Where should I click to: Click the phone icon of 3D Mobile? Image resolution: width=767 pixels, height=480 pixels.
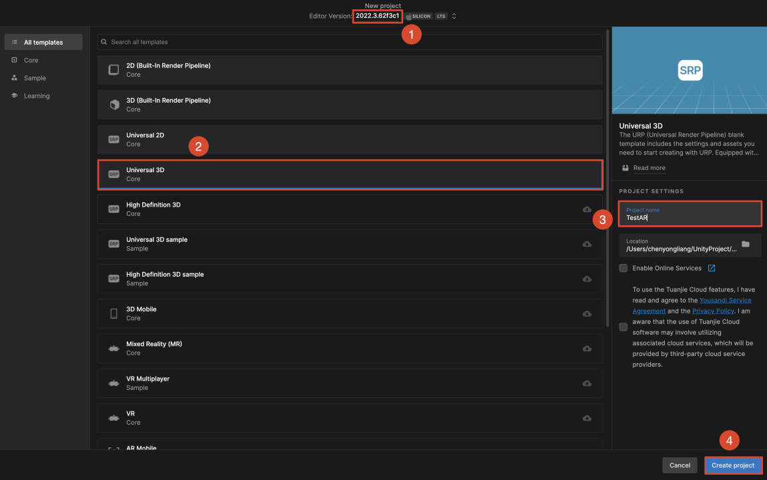[113, 313]
